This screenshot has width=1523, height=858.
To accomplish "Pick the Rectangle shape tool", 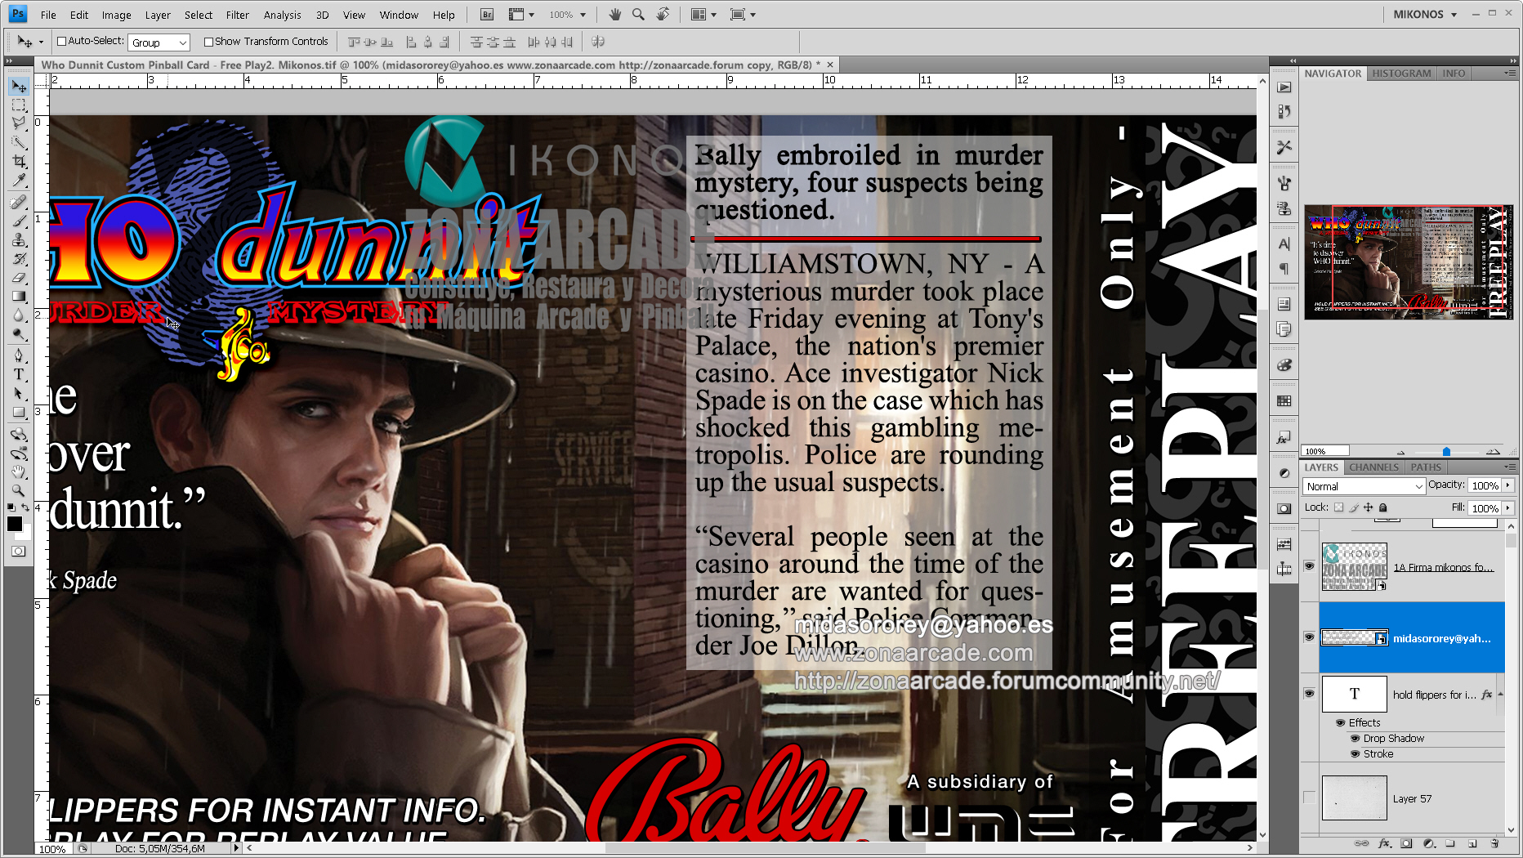I will coord(19,412).
